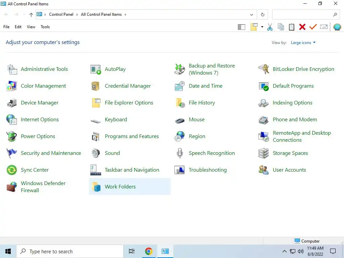Open the Keyboard icon
Screen dimensions: 344x258
(96, 121)
